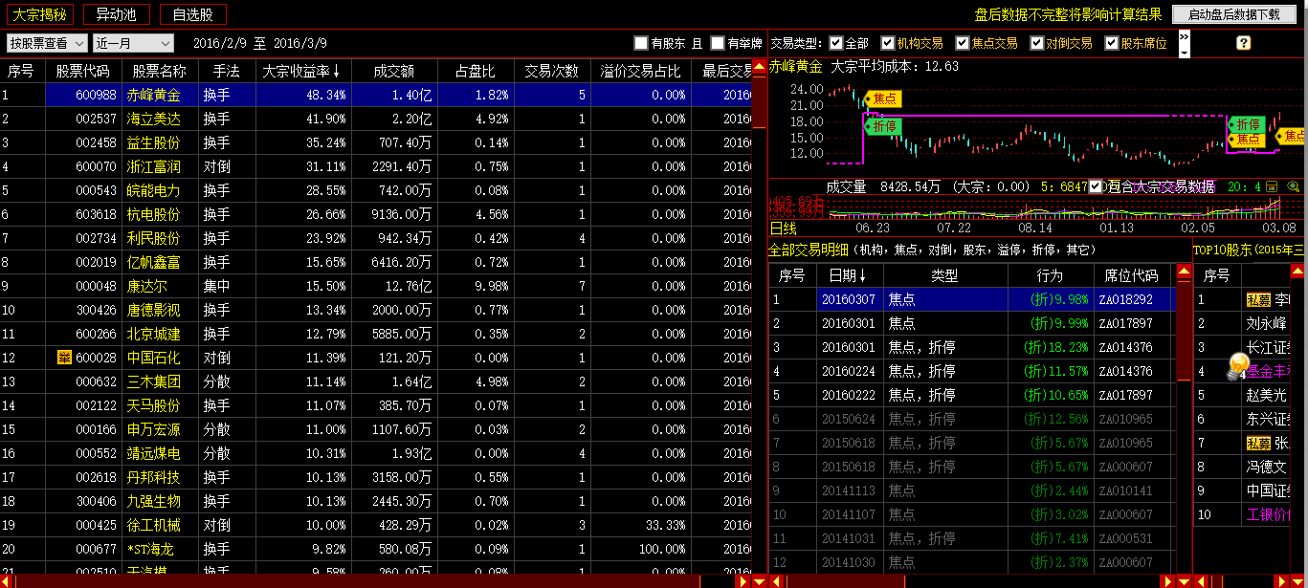Click the calendar icon beside the magnifier
Image resolution: width=1308 pixels, height=588 pixels.
(1272, 187)
